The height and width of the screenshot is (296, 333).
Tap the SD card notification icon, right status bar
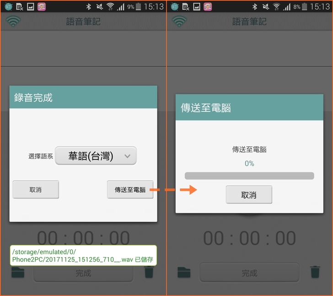coord(185,7)
